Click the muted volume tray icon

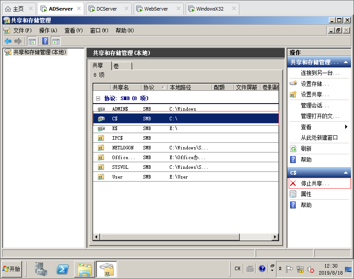(311, 269)
